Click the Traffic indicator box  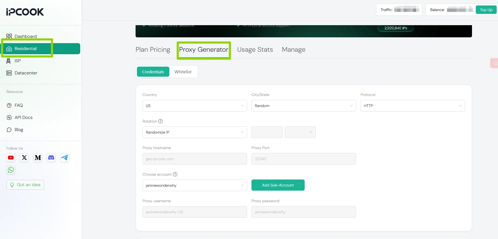tap(399, 10)
